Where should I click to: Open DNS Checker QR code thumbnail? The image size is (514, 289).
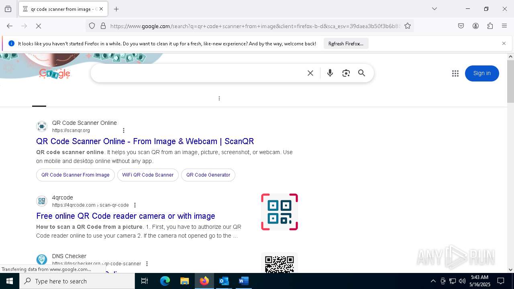279,263
